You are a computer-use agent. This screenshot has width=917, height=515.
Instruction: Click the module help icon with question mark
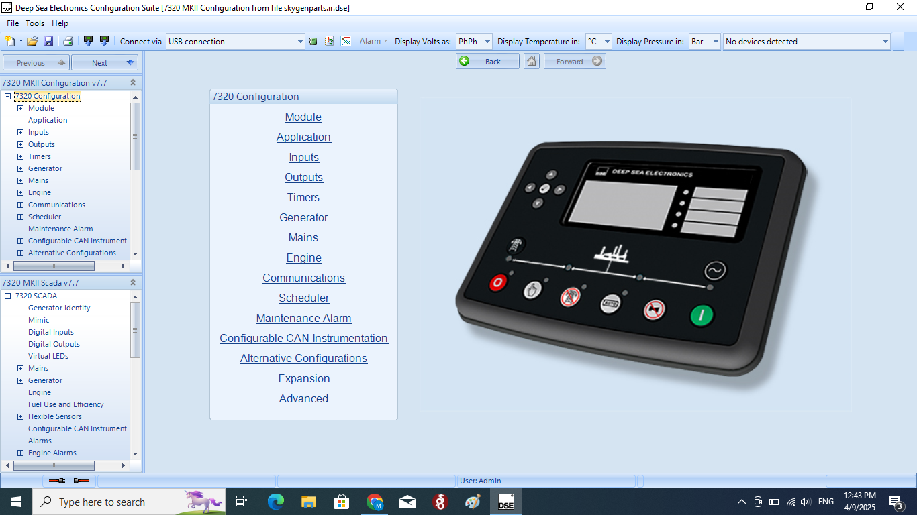point(330,41)
